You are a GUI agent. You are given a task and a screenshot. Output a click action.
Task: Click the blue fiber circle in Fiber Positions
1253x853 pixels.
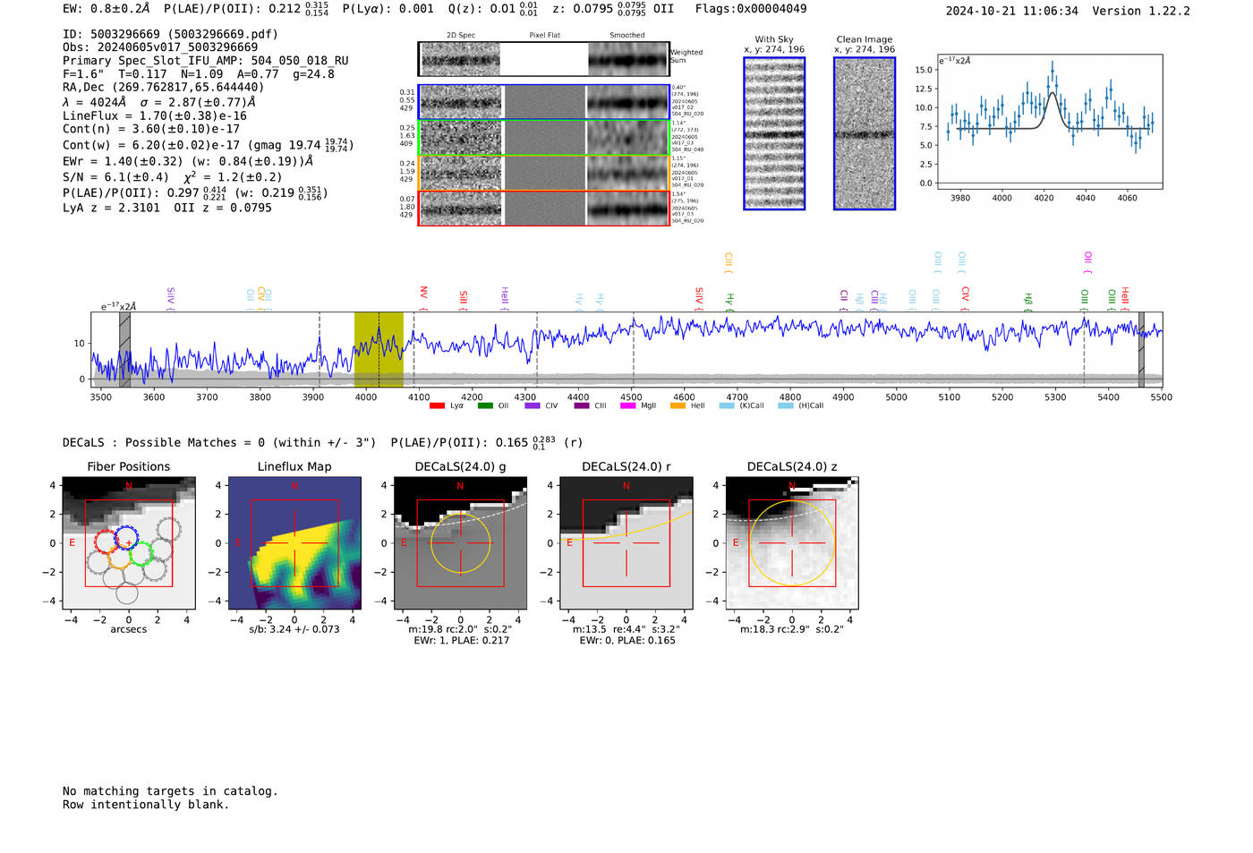pyautogui.click(x=126, y=538)
